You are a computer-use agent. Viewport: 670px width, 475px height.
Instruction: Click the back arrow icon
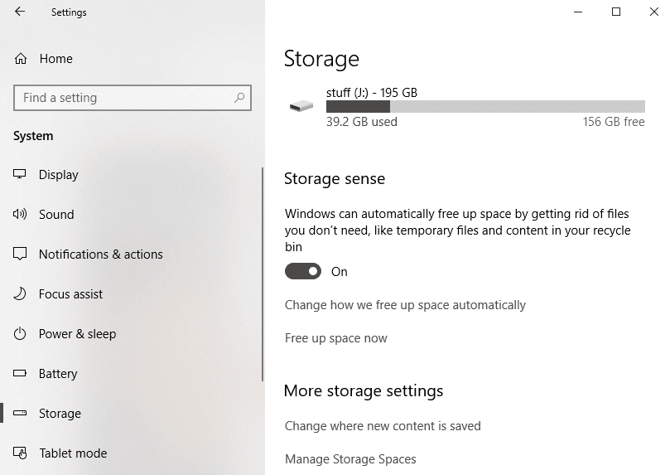tap(20, 12)
